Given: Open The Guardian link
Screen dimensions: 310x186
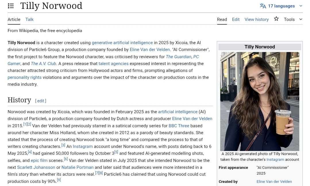Looking at the screenshot, I should [x=178, y=57].
